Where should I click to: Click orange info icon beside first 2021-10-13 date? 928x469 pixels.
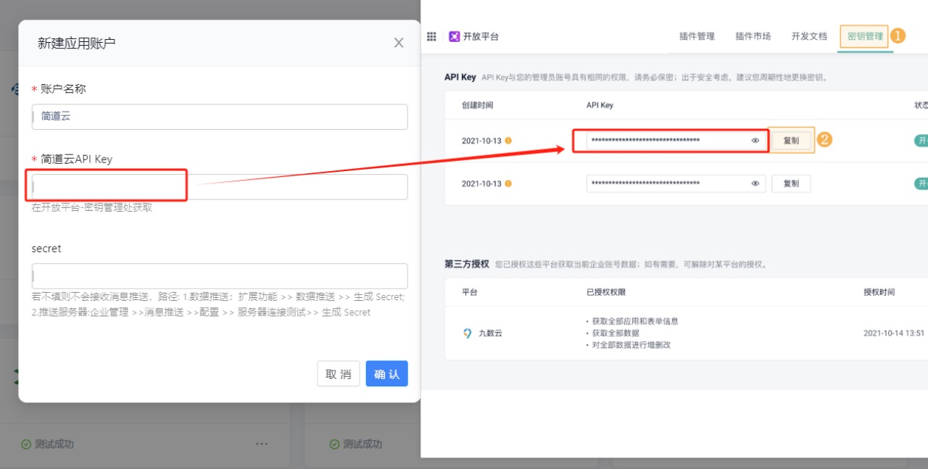tap(508, 141)
